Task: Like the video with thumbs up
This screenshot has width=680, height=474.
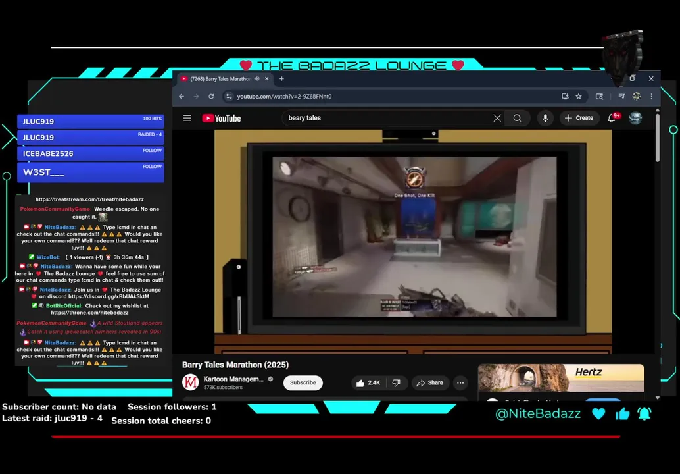Action: point(369,383)
